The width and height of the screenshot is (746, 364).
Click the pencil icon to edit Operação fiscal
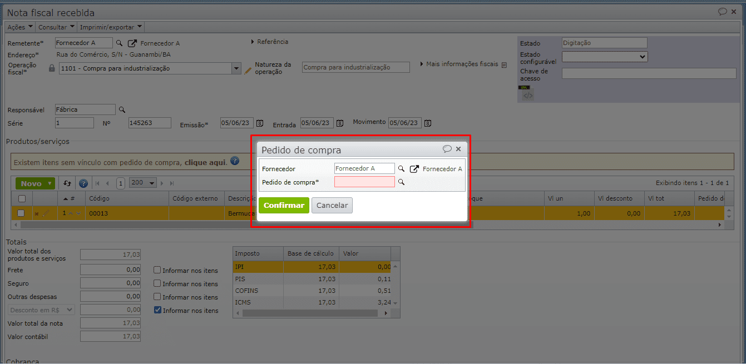coord(248,69)
